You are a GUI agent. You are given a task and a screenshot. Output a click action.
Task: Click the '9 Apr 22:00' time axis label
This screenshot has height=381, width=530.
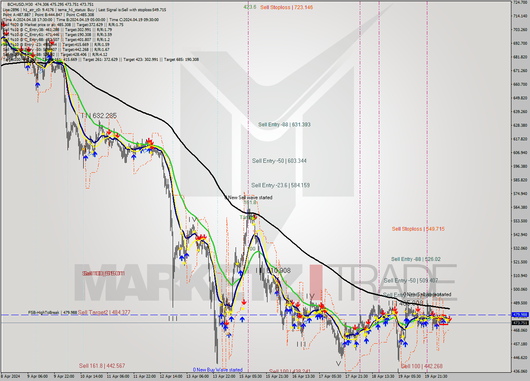tap(64, 376)
